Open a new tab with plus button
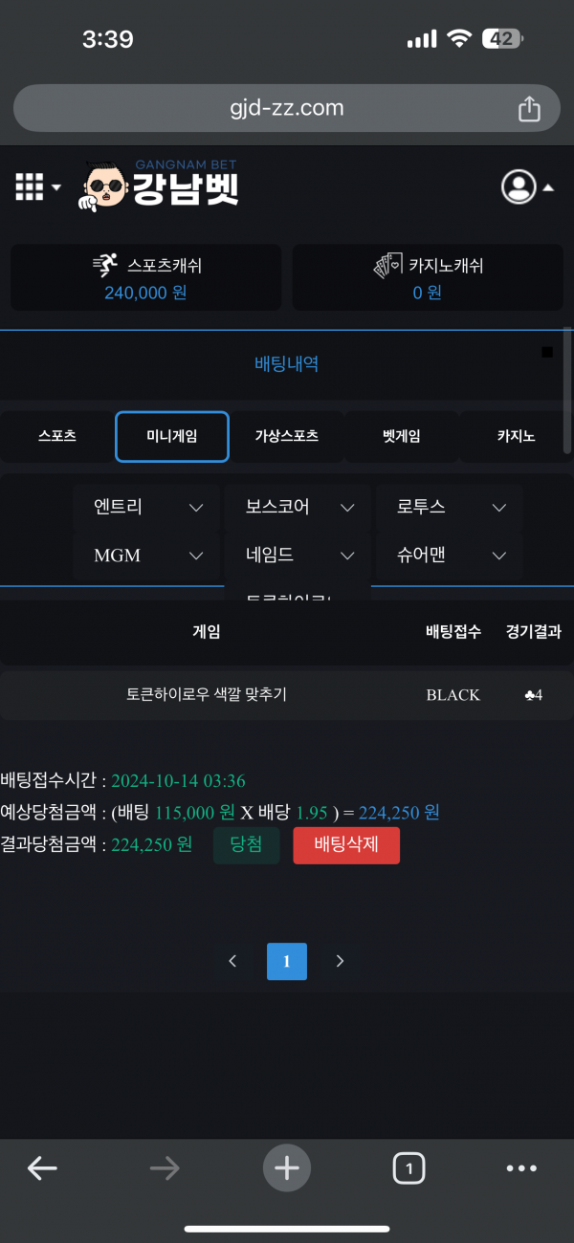The image size is (574, 1243). [x=287, y=1167]
